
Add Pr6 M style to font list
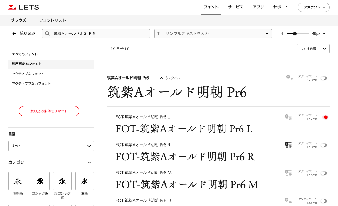click(x=288, y=173)
